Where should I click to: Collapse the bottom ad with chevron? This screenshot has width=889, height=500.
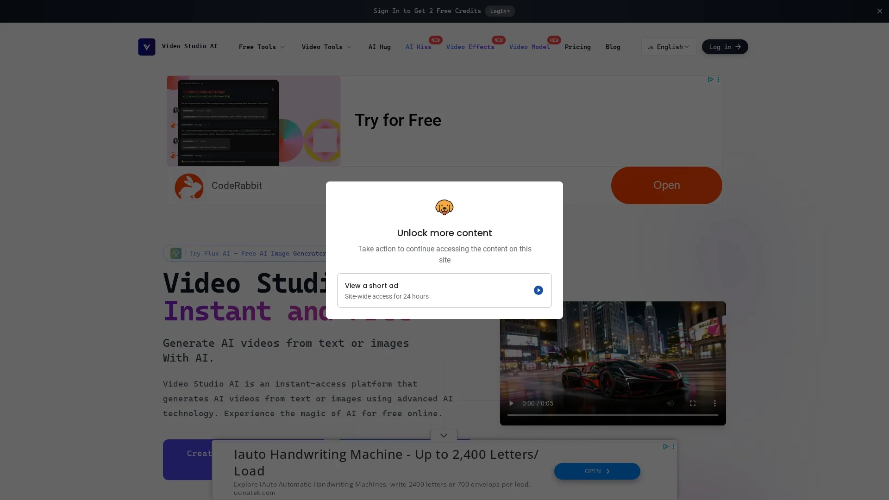click(444, 435)
